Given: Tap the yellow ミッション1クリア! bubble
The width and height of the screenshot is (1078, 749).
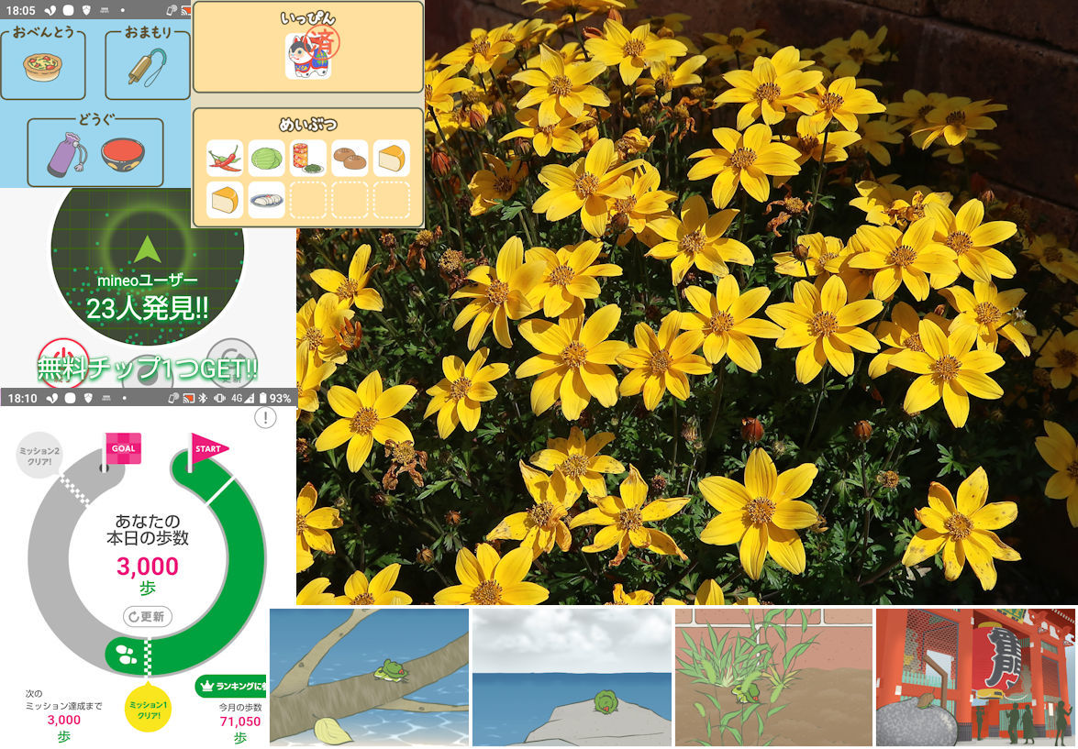Looking at the screenshot, I should [148, 708].
